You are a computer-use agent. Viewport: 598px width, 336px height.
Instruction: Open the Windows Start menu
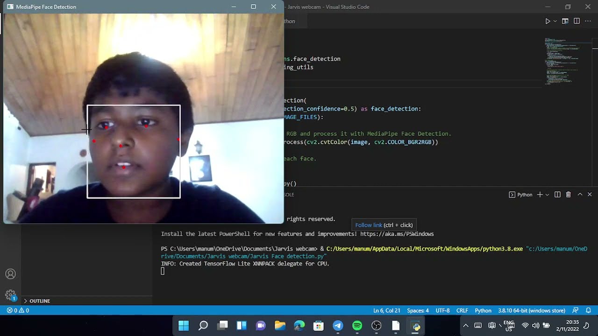pyautogui.click(x=184, y=326)
